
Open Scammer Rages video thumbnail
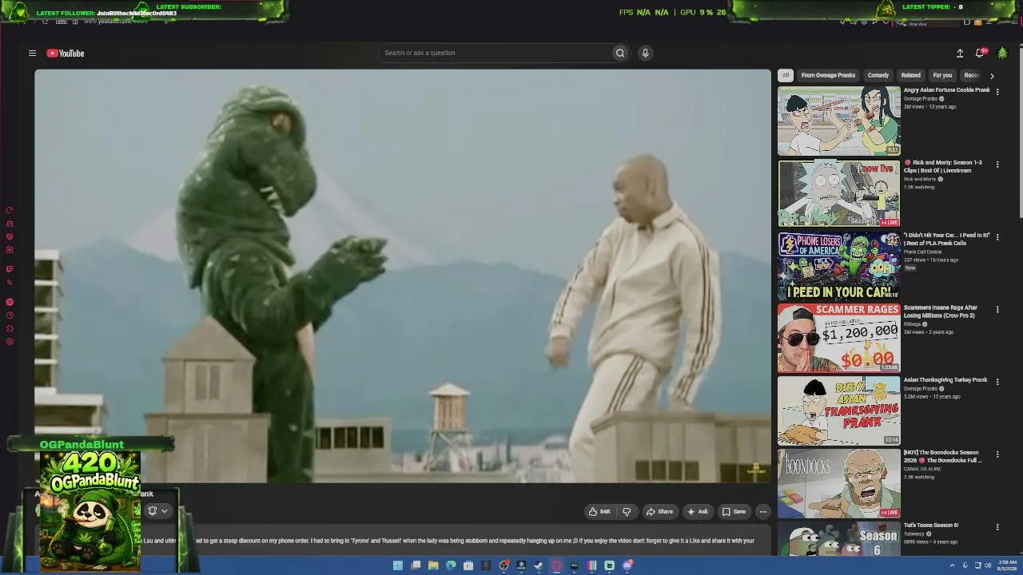pyautogui.click(x=839, y=339)
